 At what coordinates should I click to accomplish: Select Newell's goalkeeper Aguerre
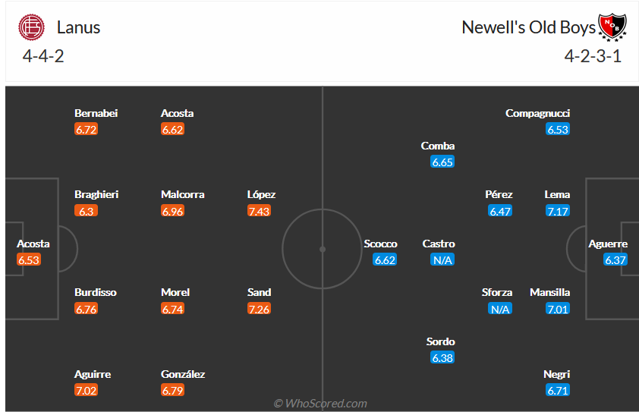(608, 244)
